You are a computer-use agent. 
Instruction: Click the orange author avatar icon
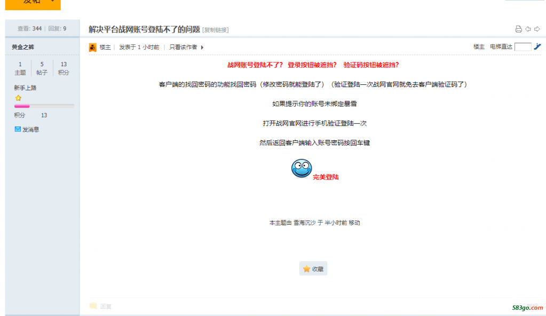point(93,48)
